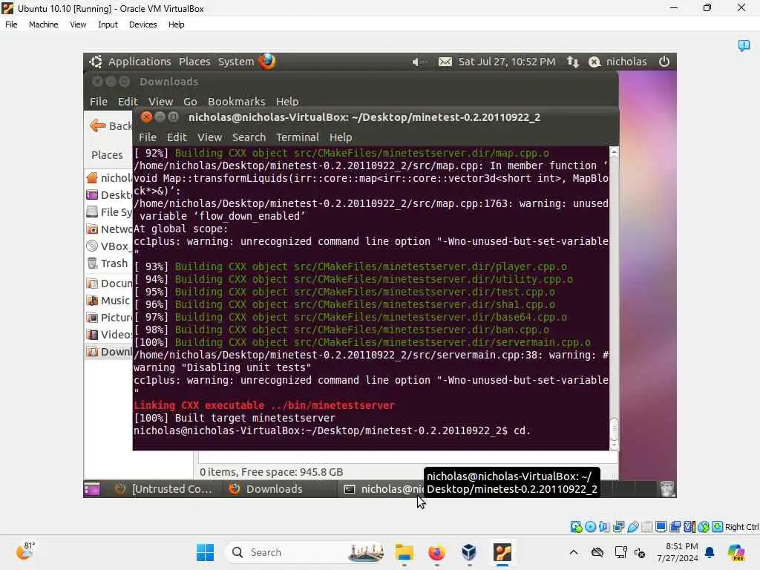Click the VirtualBox shared folders status icon
760x570 pixels.
[x=646, y=527]
